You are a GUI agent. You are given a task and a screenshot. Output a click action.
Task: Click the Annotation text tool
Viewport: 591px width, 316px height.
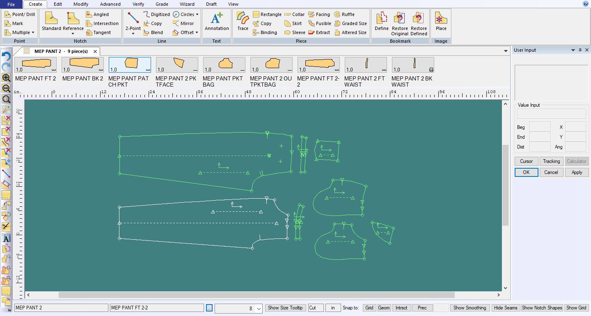click(x=217, y=21)
